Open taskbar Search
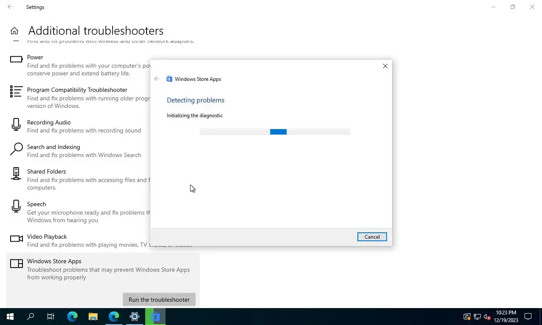This screenshot has width=542, height=325. (30, 317)
